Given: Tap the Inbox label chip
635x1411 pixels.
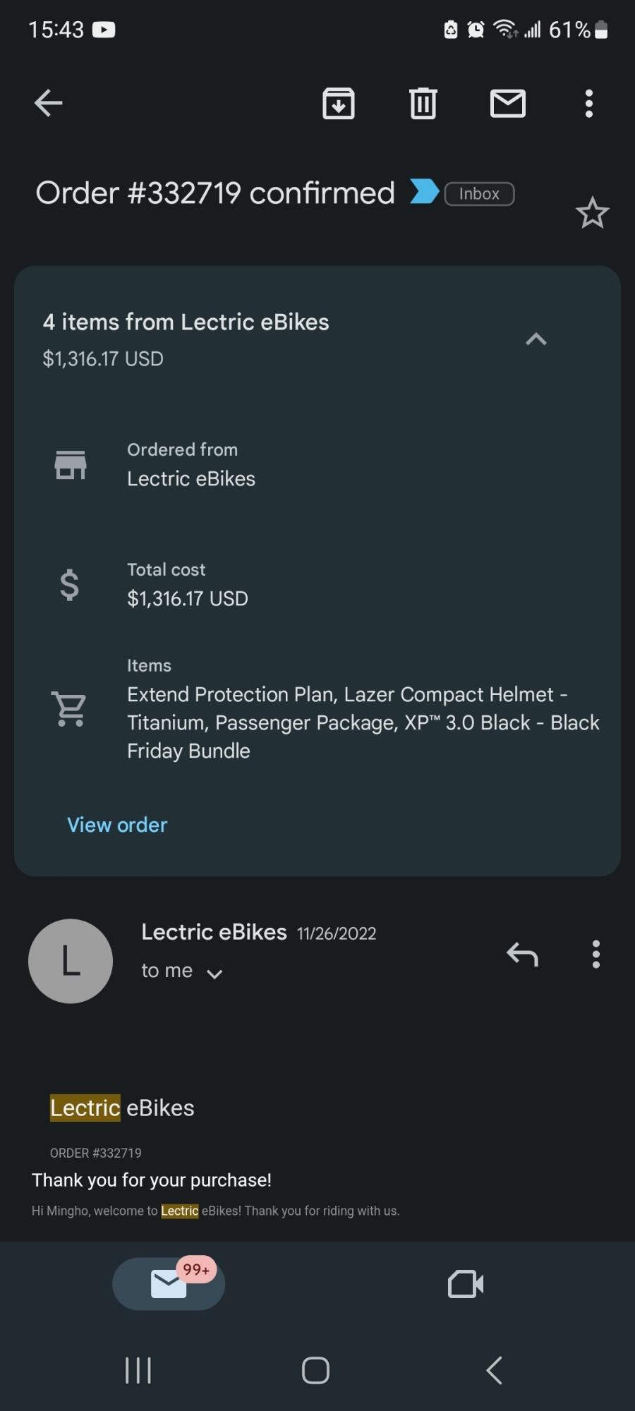Looking at the screenshot, I should pyautogui.click(x=479, y=194).
